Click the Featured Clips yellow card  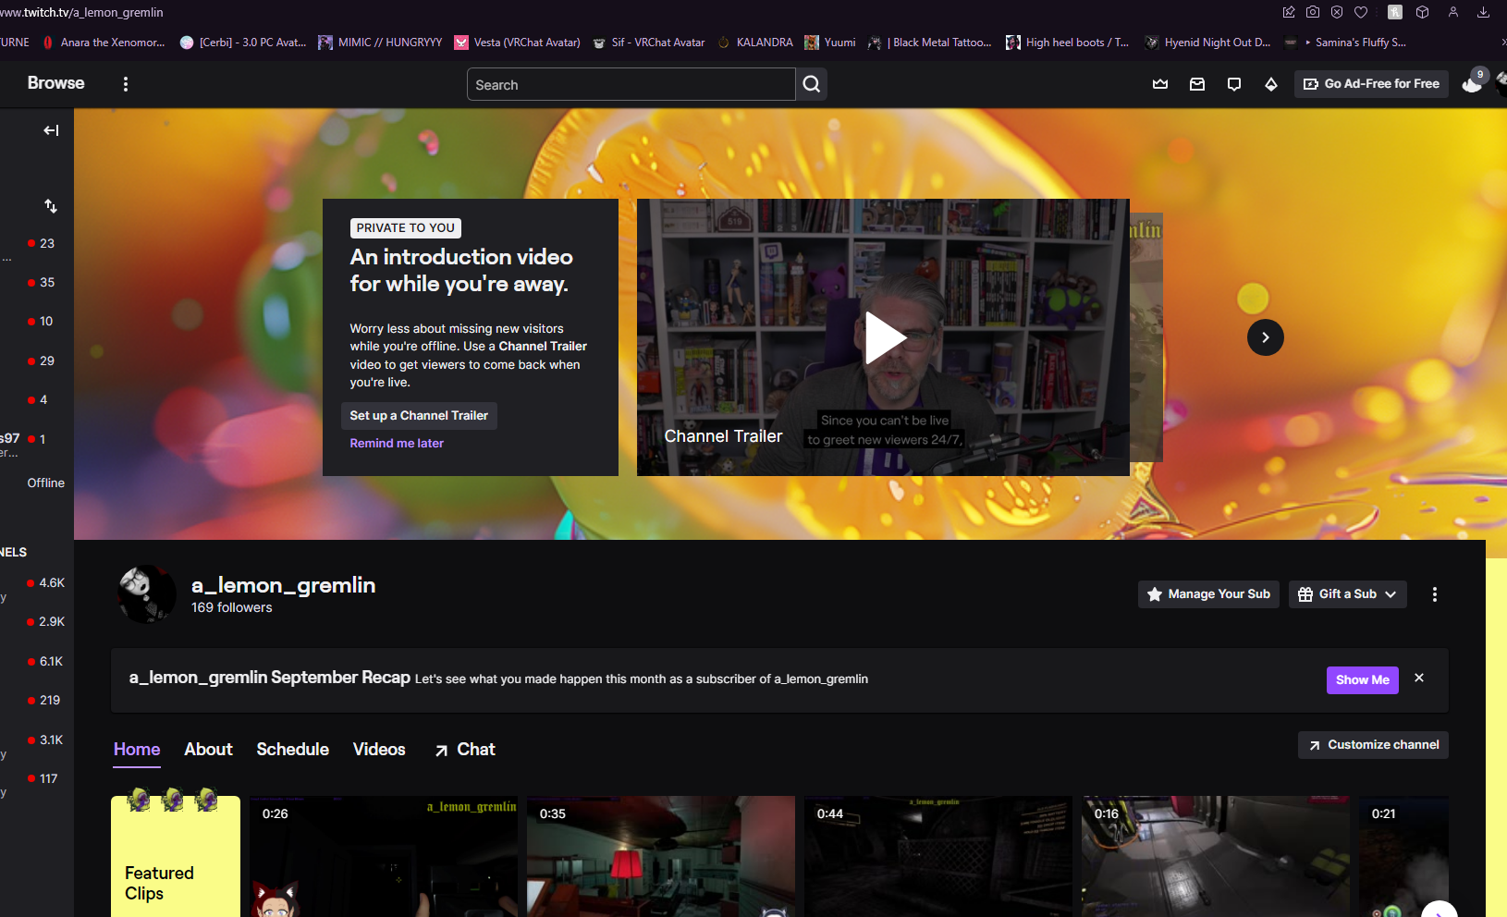click(176, 856)
